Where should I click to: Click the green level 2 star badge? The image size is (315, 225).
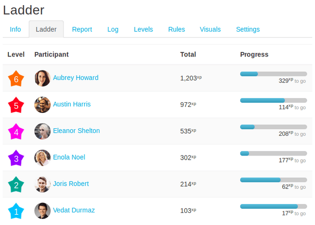(16, 185)
